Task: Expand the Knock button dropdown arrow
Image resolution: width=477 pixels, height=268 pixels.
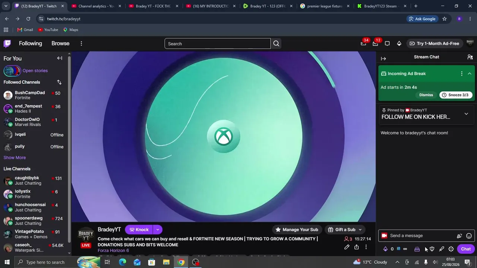Action: pos(158,230)
